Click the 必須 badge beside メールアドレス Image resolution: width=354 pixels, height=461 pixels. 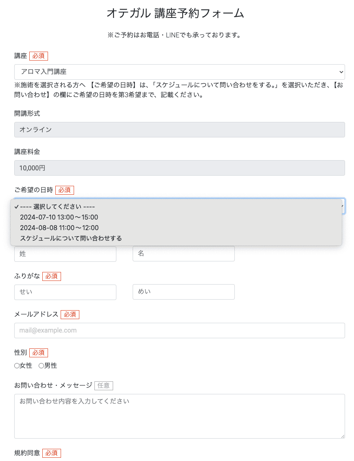[70, 315]
